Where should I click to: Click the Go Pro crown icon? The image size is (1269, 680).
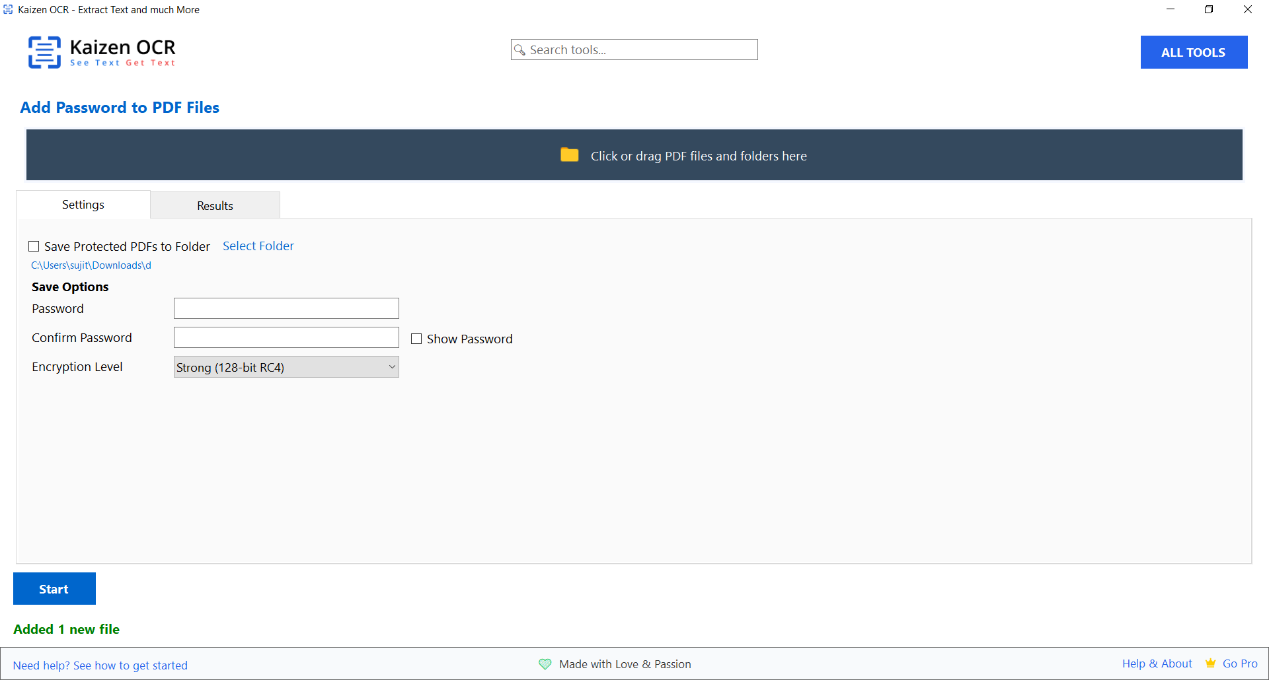1210,663
